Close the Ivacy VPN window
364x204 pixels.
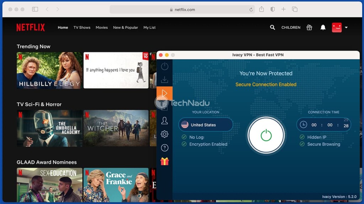coord(161,55)
